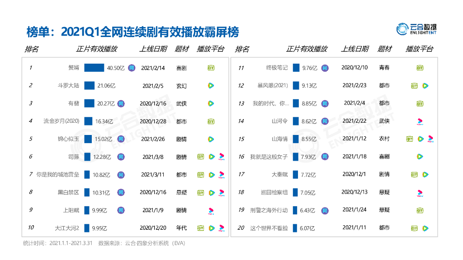Click the title 榜单：2021Q1全网连续剧有效播放霸屏榜
This screenshot has width=463, height=260.
point(132,32)
